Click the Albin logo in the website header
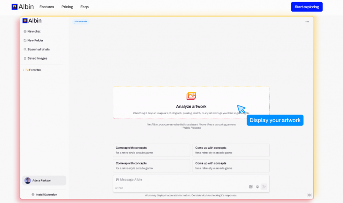 (x=22, y=7)
